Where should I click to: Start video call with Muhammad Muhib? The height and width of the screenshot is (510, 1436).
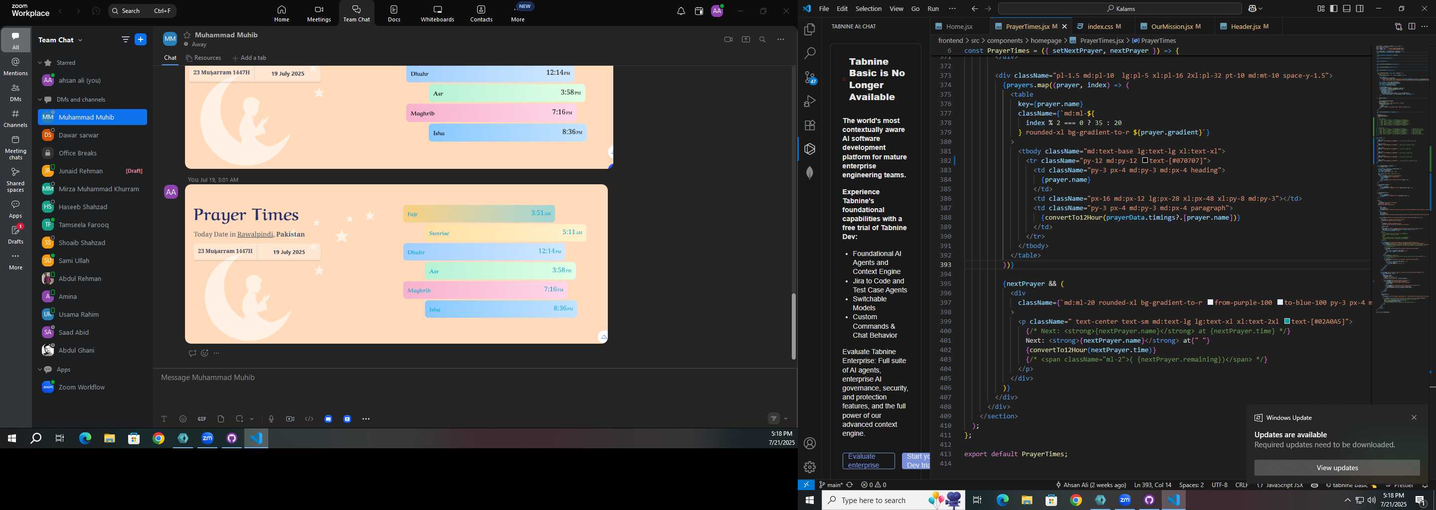pos(728,39)
